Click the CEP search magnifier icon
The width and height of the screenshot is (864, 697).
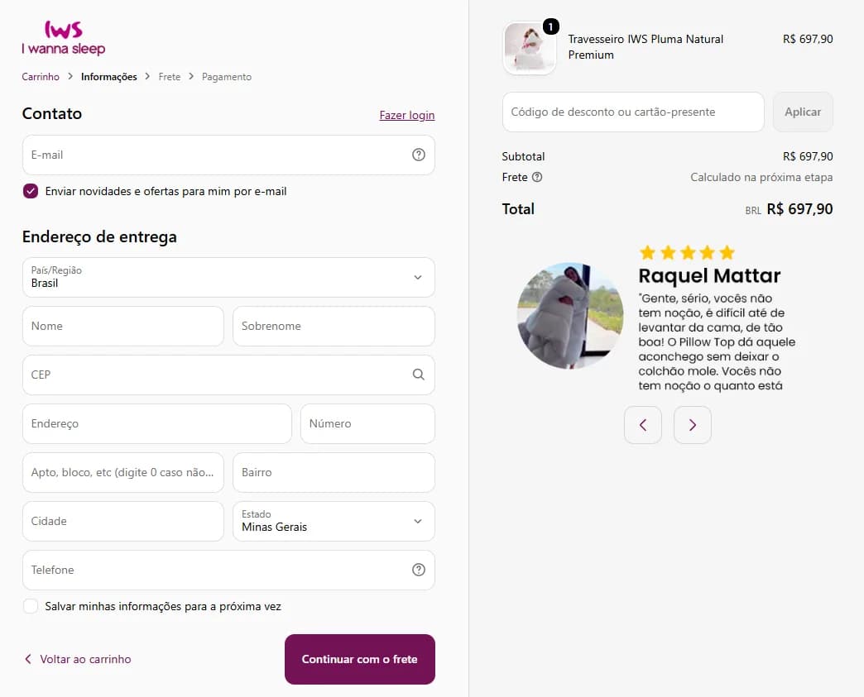click(419, 375)
